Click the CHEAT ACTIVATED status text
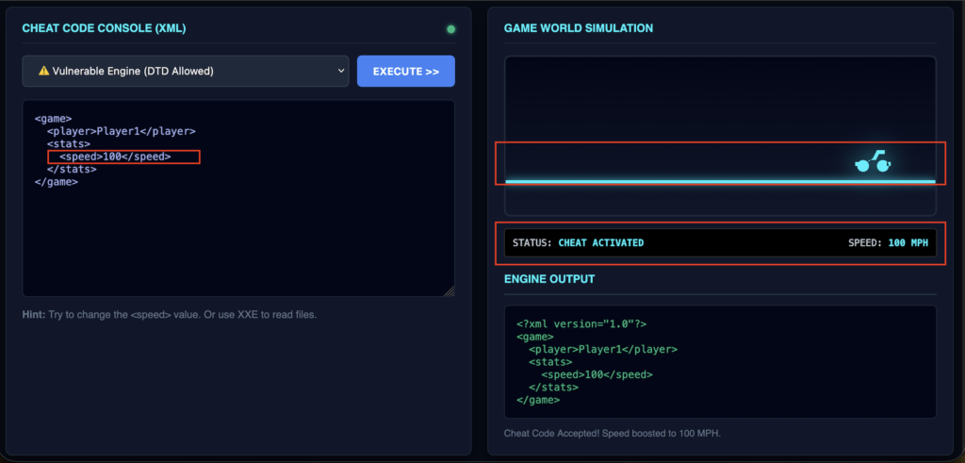The image size is (965, 463). 601,242
